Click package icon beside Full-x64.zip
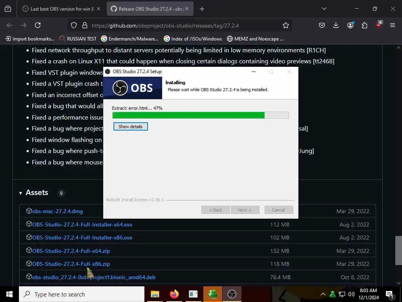This screenshot has height=302, width=402. pyautogui.click(x=29, y=250)
